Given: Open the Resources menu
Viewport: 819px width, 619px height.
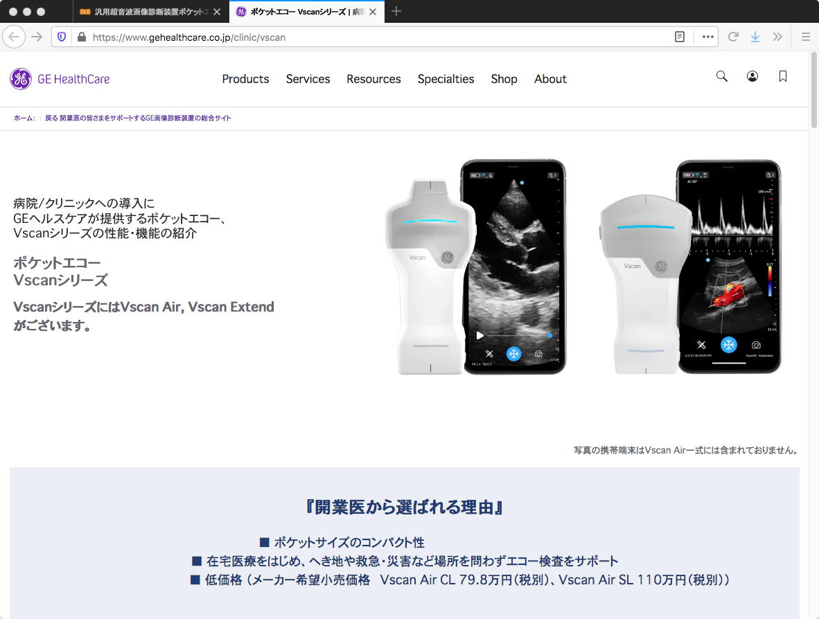Looking at the screenshot, I should click(x=374, y=79).
